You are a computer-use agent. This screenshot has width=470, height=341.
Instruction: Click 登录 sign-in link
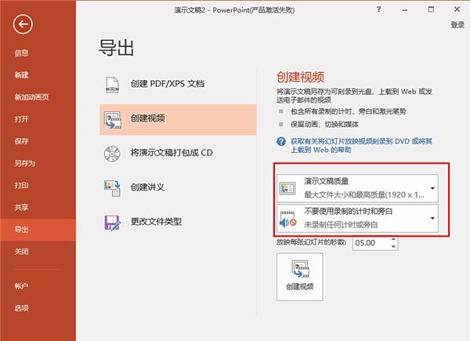click(x=457, y=25)
